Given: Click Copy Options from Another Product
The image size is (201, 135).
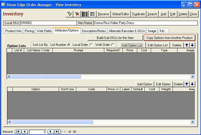Looking at the screenshot, I should [169, 38].
